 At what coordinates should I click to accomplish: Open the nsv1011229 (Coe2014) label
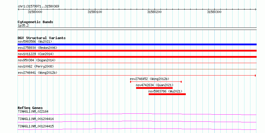pyautogui.click(x=36, y=54)
